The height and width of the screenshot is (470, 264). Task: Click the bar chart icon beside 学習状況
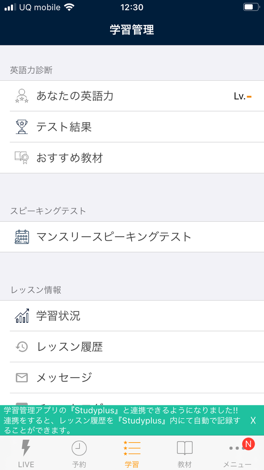(x=22, y=316)
